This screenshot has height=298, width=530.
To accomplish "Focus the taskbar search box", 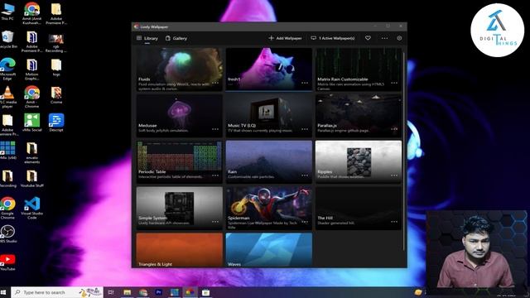I will click(x=56, y=292).
